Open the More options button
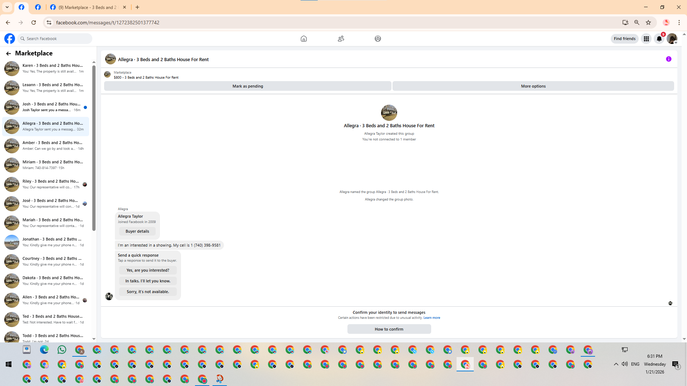The width and height of the screenshot is (687, 386). pos(533,86)
